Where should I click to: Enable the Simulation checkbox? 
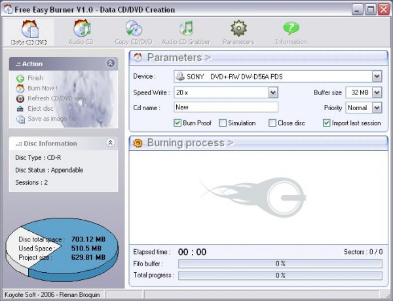click(x=223, y=123)
